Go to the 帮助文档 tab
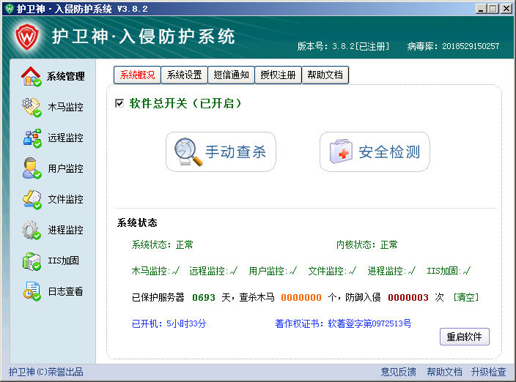The width and height of the screenshot is (516, 382). point(325,75)
